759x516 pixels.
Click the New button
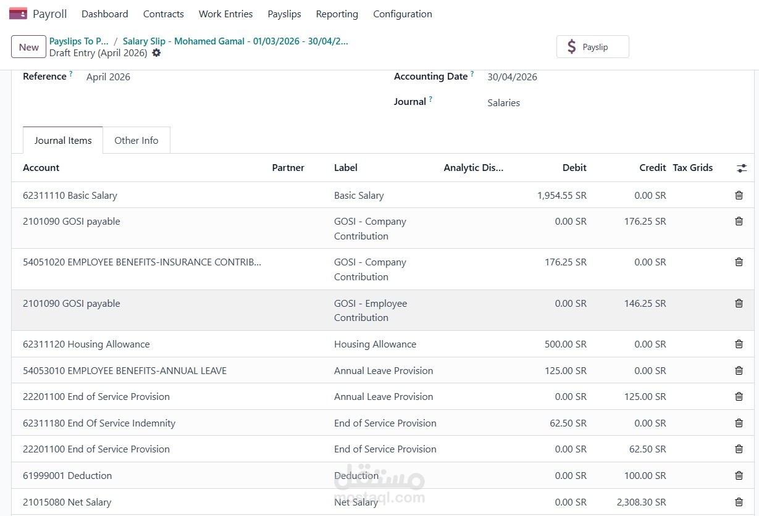(28, 47)
